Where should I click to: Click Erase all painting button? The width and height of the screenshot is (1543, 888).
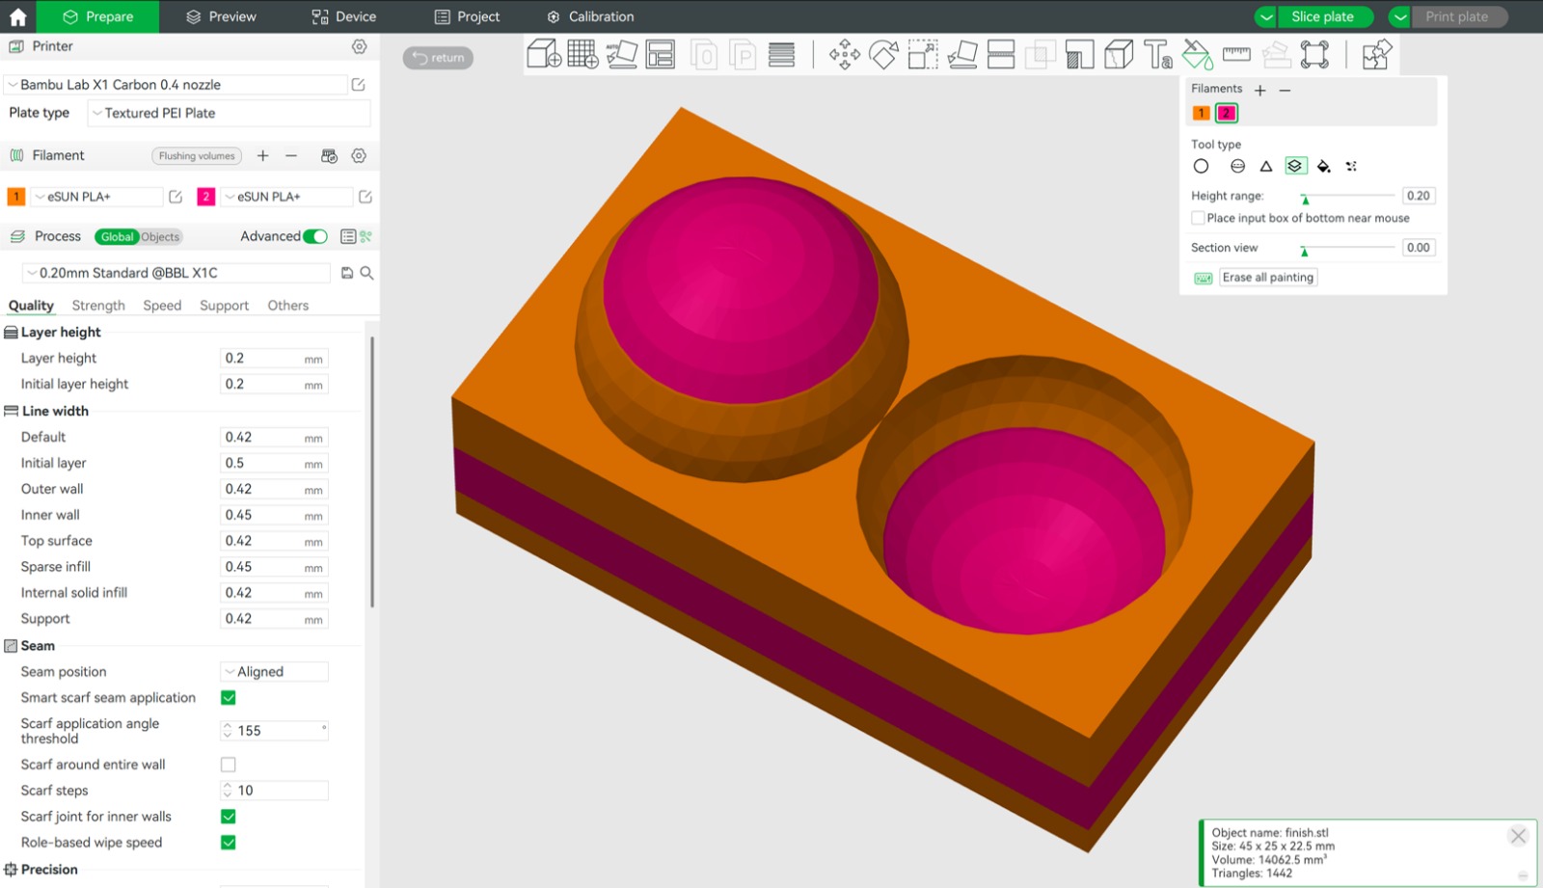(1268, 278)
